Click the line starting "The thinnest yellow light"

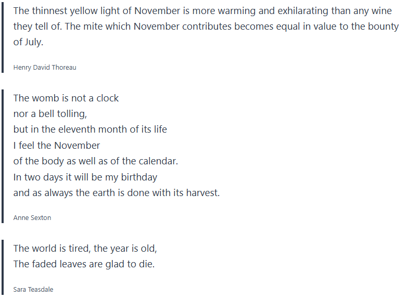(x=202, y=11)
